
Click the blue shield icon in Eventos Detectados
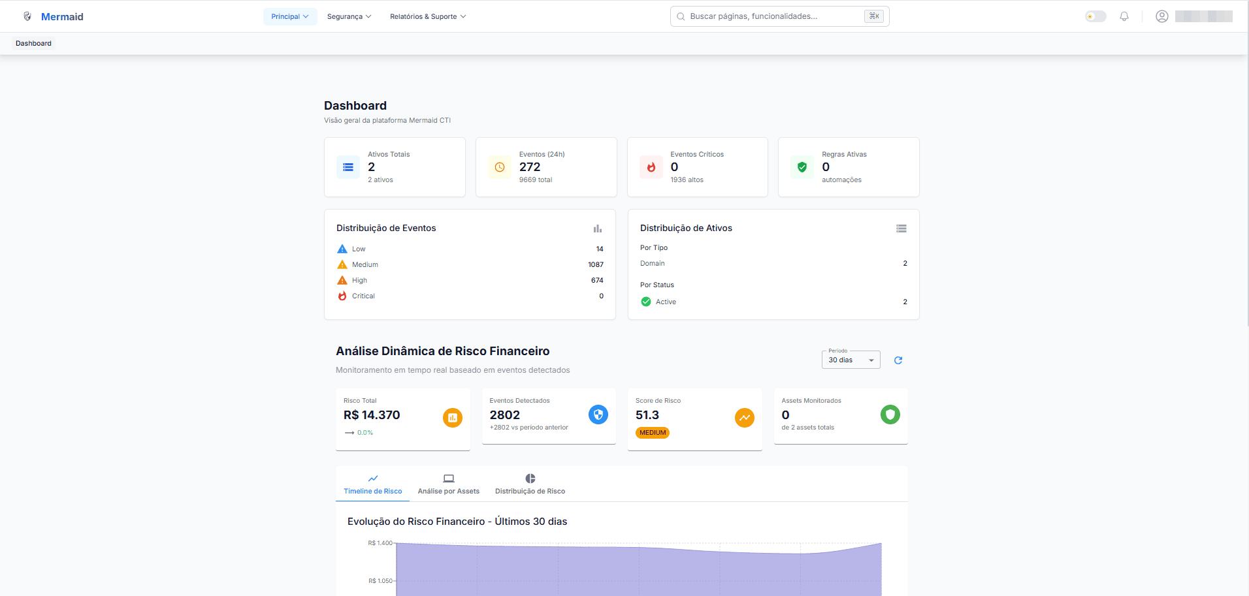[x=598, y=415]
